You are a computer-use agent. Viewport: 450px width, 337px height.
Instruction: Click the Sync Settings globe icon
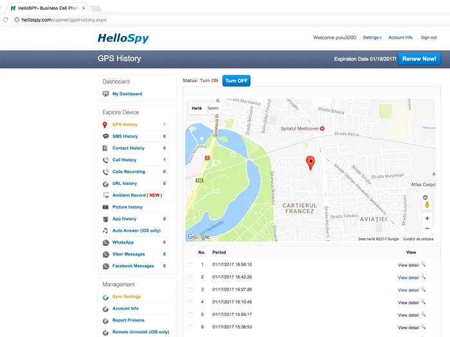pos(105,297)
